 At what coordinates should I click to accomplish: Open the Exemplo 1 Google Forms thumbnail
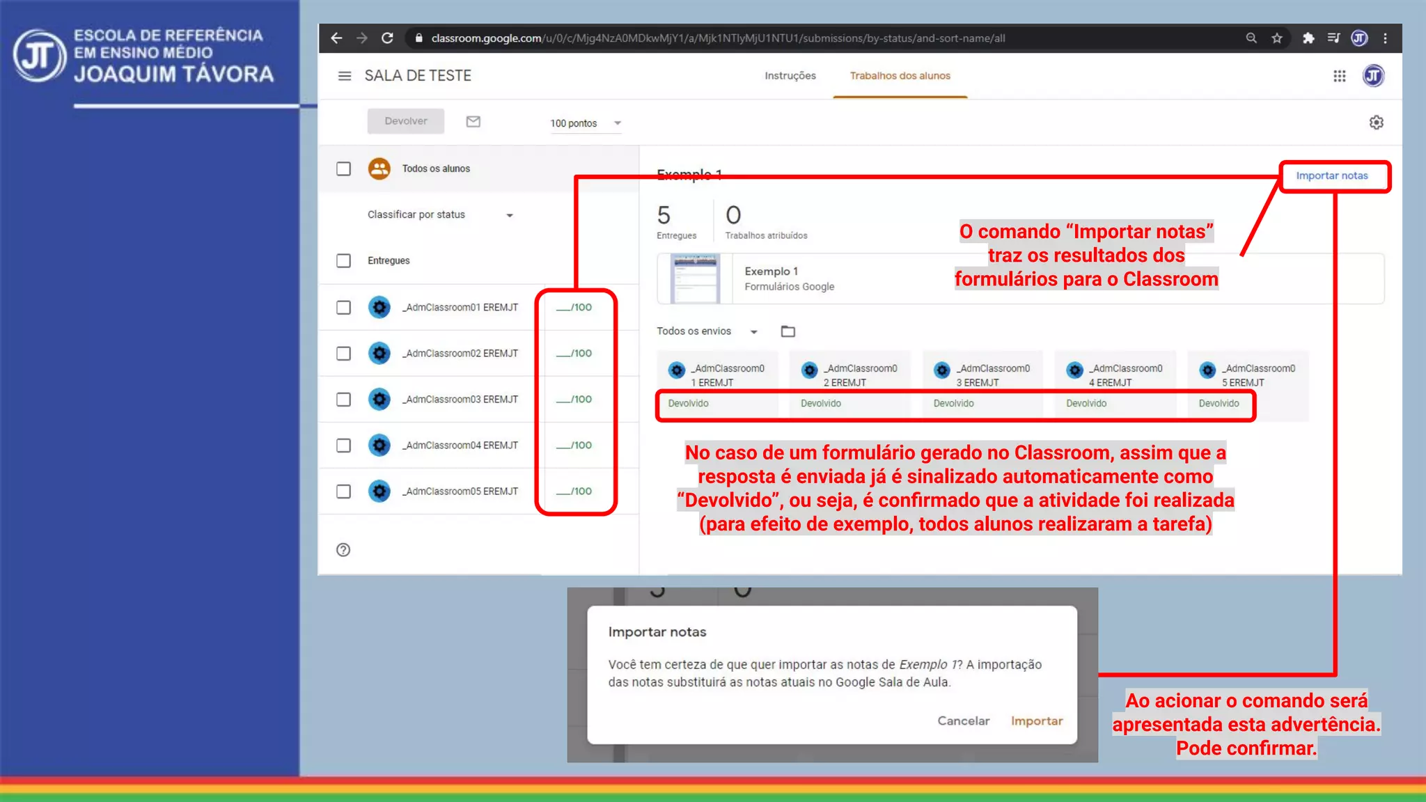[695, 278]
